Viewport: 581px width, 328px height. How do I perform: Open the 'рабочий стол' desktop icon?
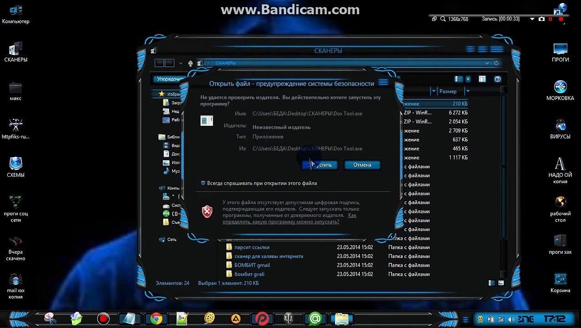click(x=560, y=210)
